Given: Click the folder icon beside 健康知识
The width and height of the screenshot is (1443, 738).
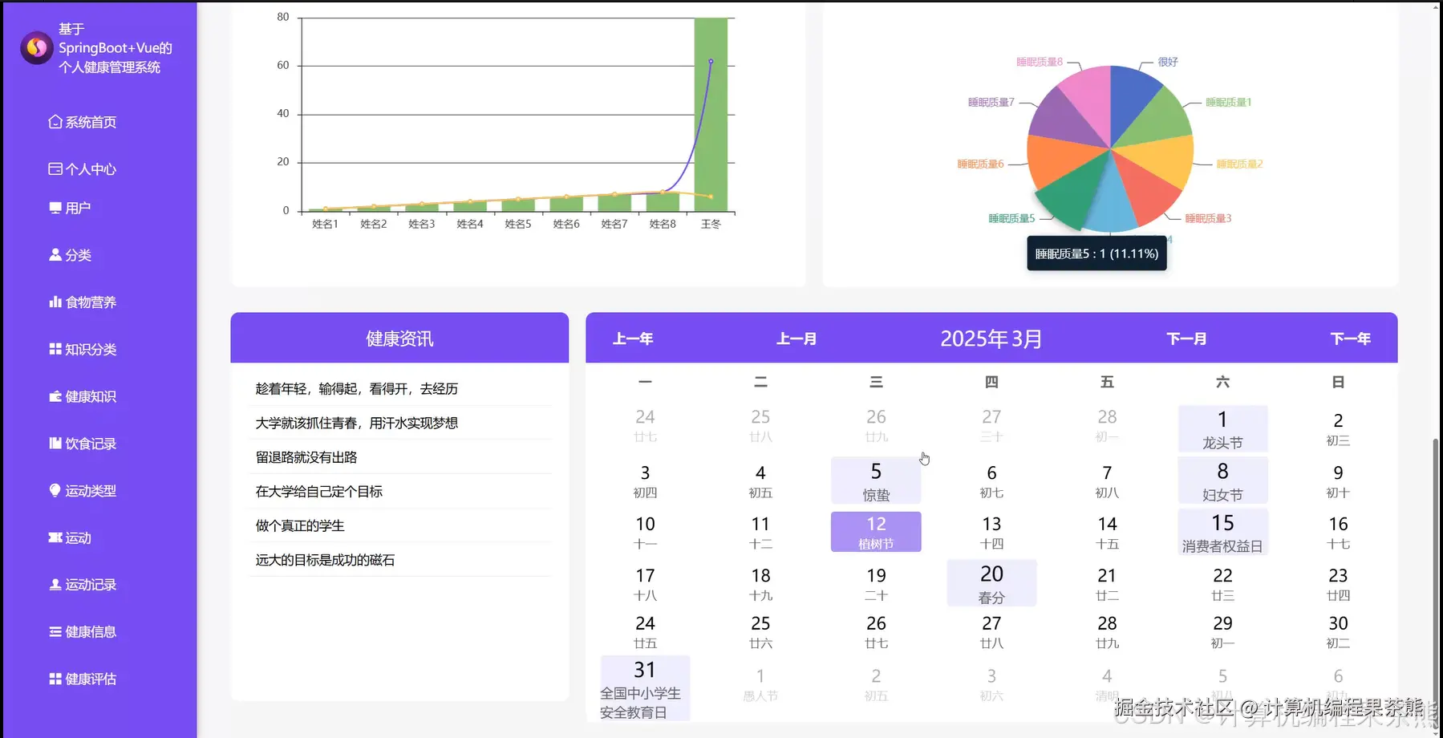Looking at the screenshot, I should point(55,396).
